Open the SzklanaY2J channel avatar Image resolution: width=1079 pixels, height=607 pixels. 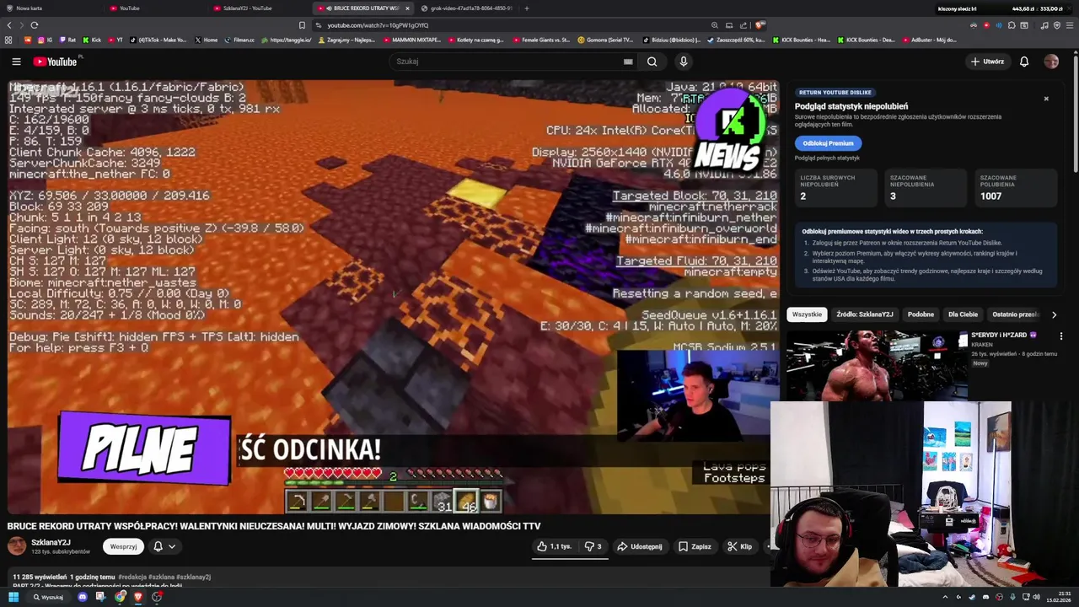[17, 546]
